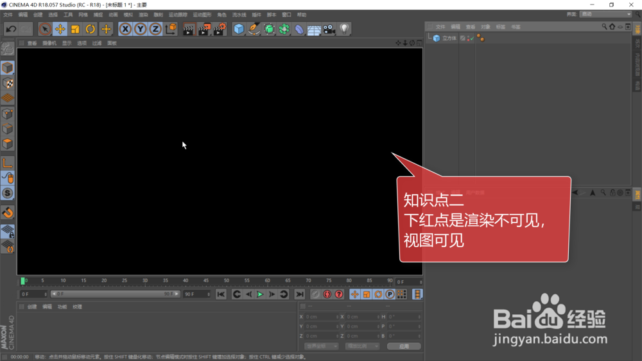Click the Render to Picture Viewer icon
This screenshot has width=642, height=361.
coord(204,29)
